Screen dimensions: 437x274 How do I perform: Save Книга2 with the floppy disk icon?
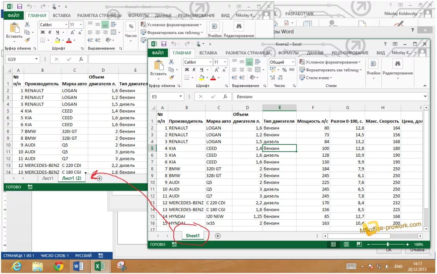[163, 44]
